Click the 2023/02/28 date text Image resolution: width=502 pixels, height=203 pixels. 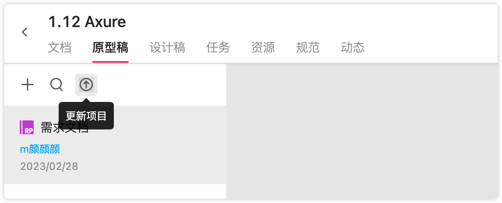49,166
